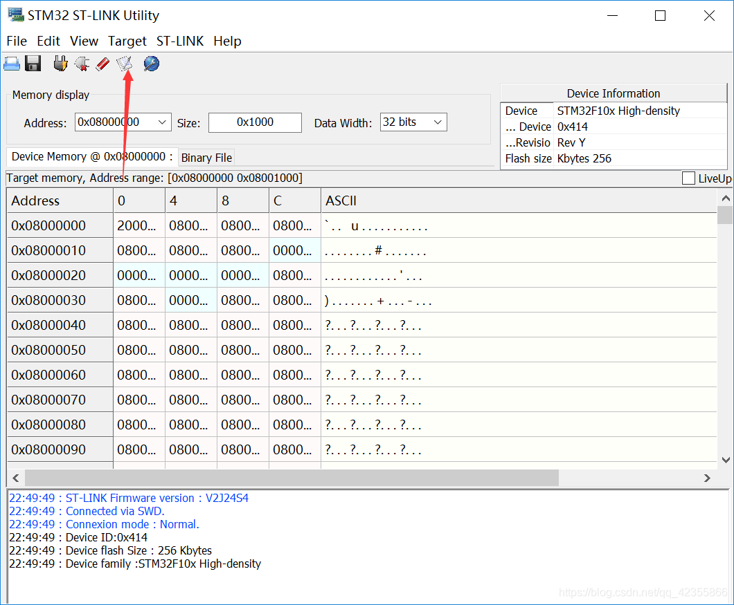
Task: Click the vertical scrollbar up arrow
Action: tap(726, 198)
